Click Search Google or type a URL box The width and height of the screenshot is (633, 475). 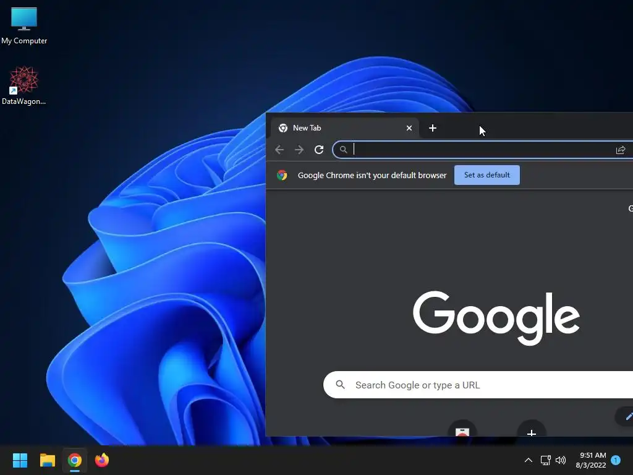tap(478, 385)
